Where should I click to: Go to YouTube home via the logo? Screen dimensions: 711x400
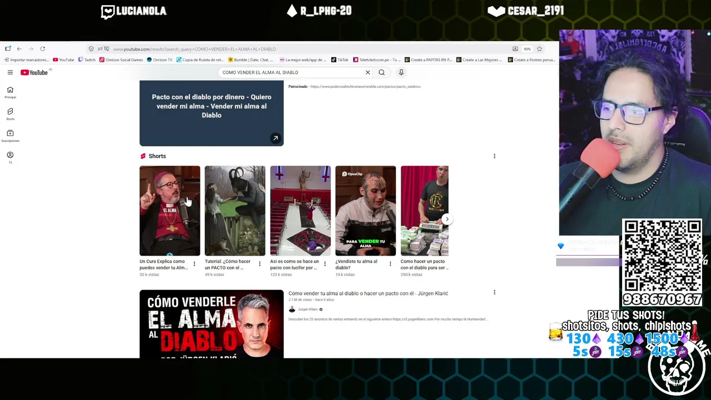tap(34, 72)
